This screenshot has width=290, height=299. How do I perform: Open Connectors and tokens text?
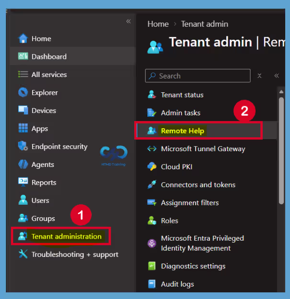[198, 185]
